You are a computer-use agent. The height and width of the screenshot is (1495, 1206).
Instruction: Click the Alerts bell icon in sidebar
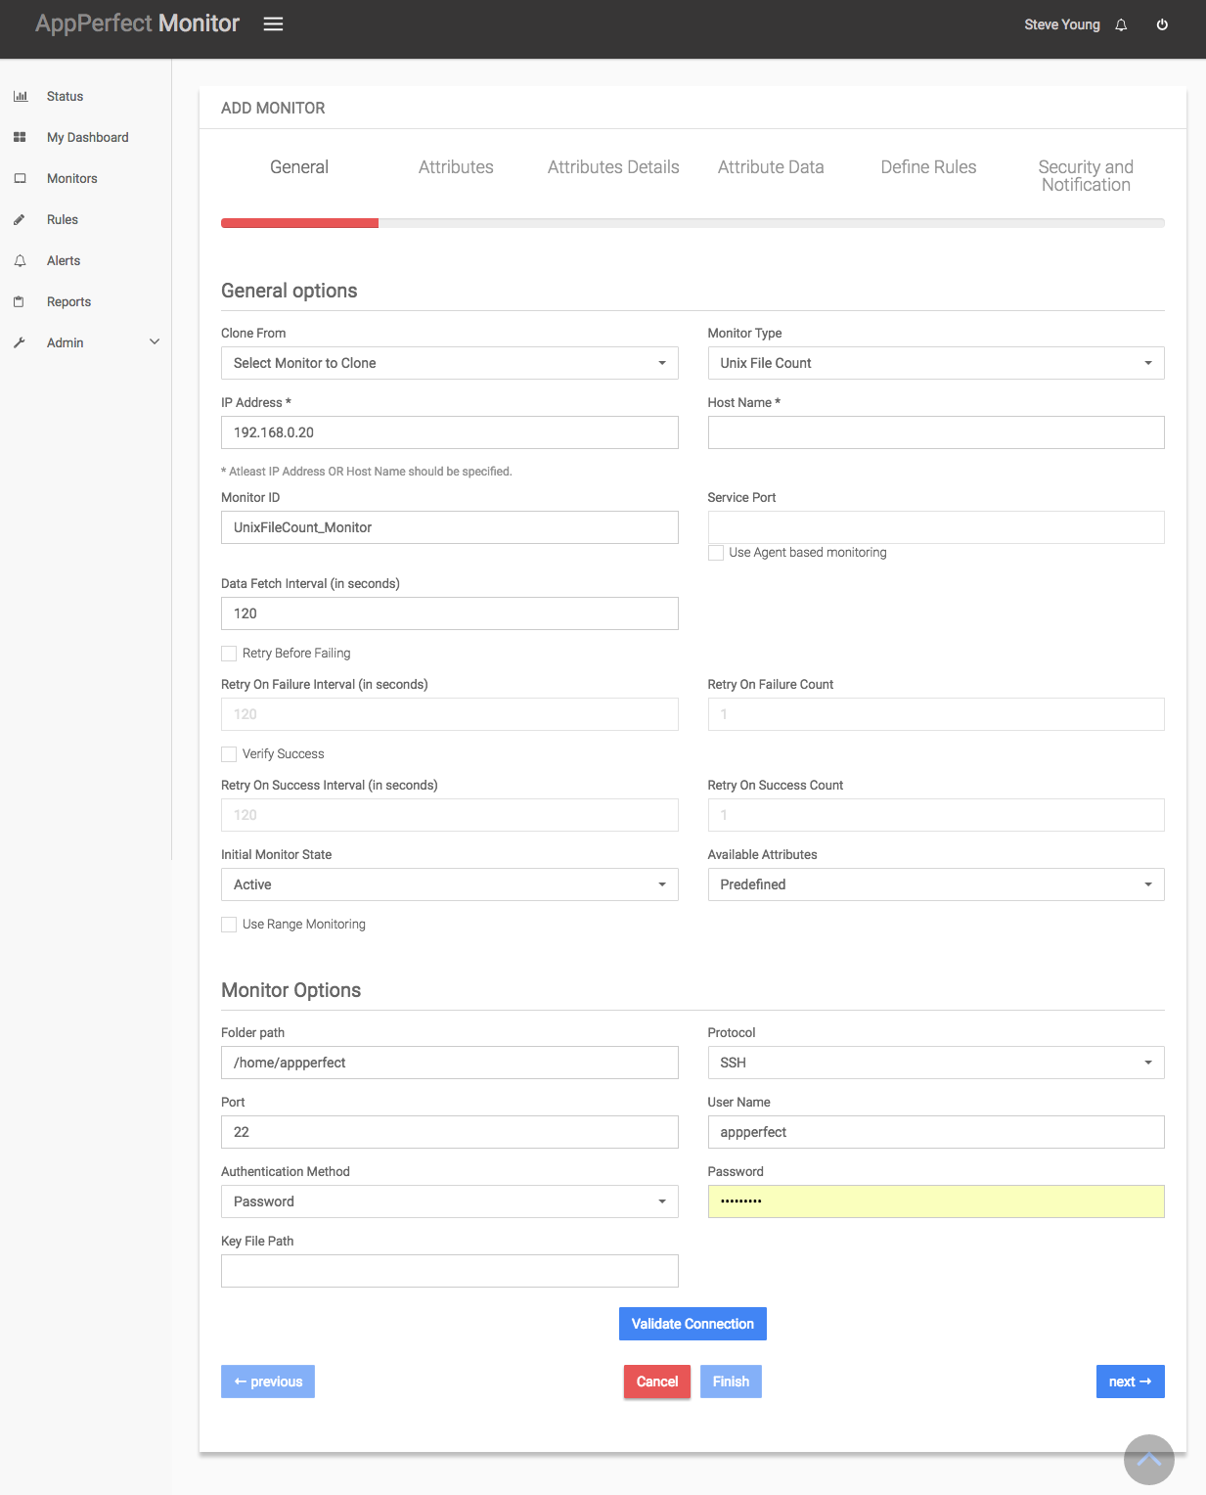click(20, 260)
